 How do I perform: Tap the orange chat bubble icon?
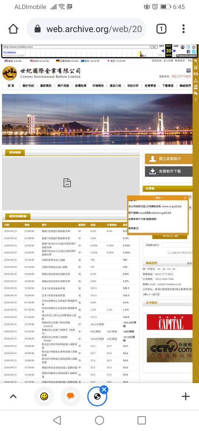(71, 396)
